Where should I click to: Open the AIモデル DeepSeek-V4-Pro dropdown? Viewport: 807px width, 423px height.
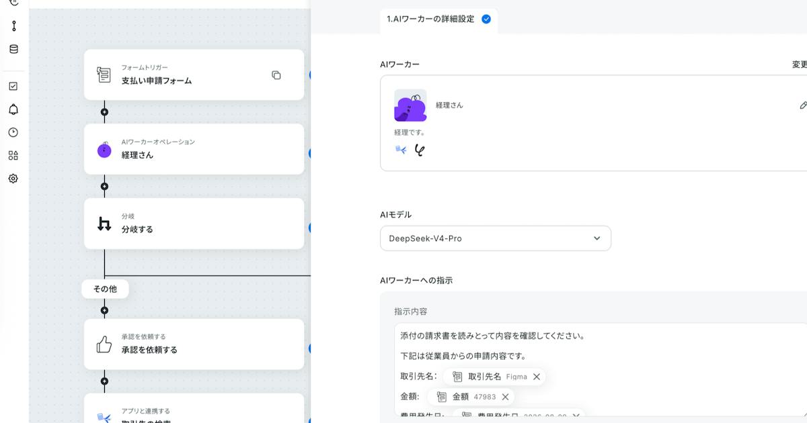[496, 238]
